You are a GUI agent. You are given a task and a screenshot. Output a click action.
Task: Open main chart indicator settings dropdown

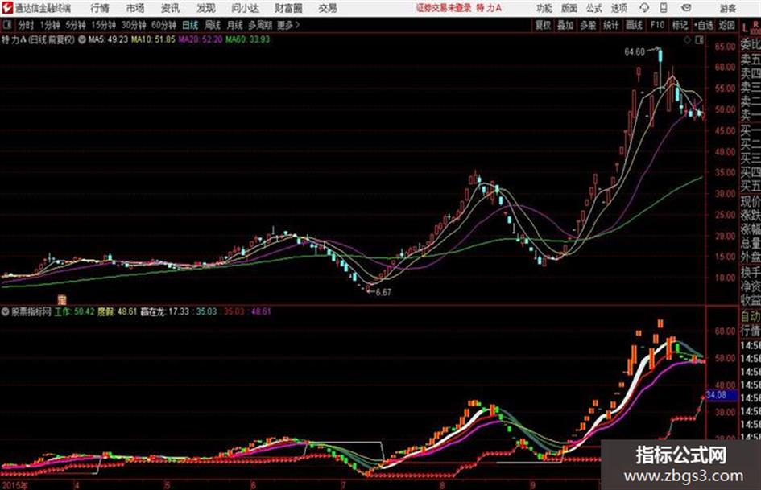coord(81,39)
